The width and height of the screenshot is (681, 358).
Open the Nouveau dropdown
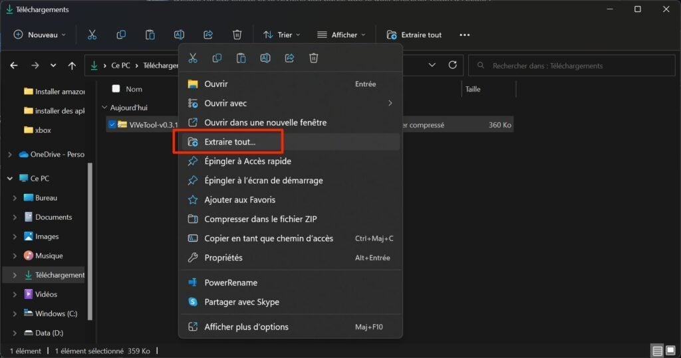click(40, 35)
